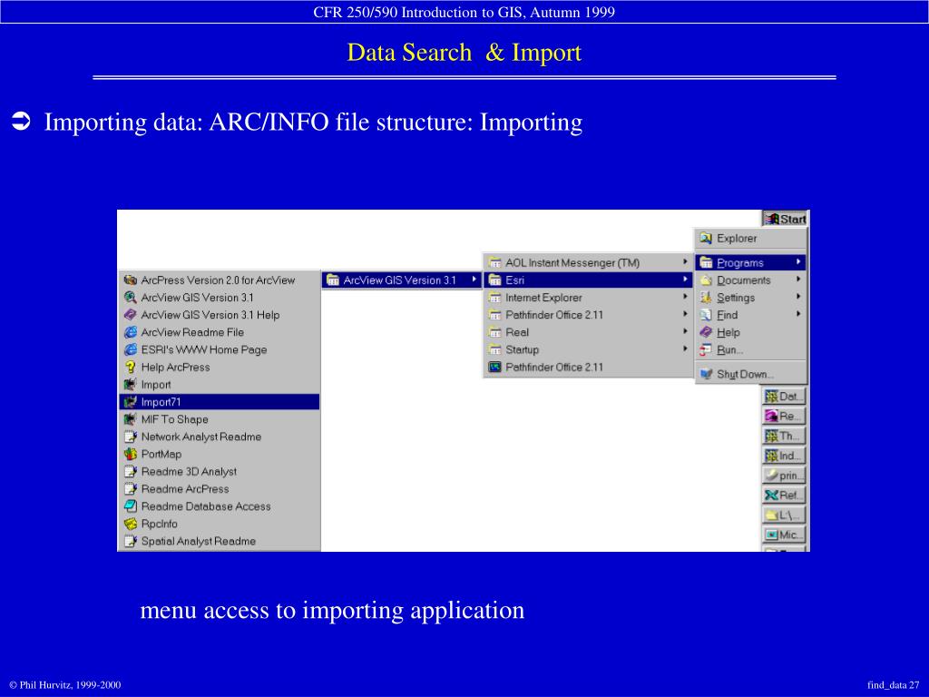This screenshot has width=929, height=697.
Task: Expand the ArcView GIS Version 3.1 submenu arrow
Action: [474, 280]
